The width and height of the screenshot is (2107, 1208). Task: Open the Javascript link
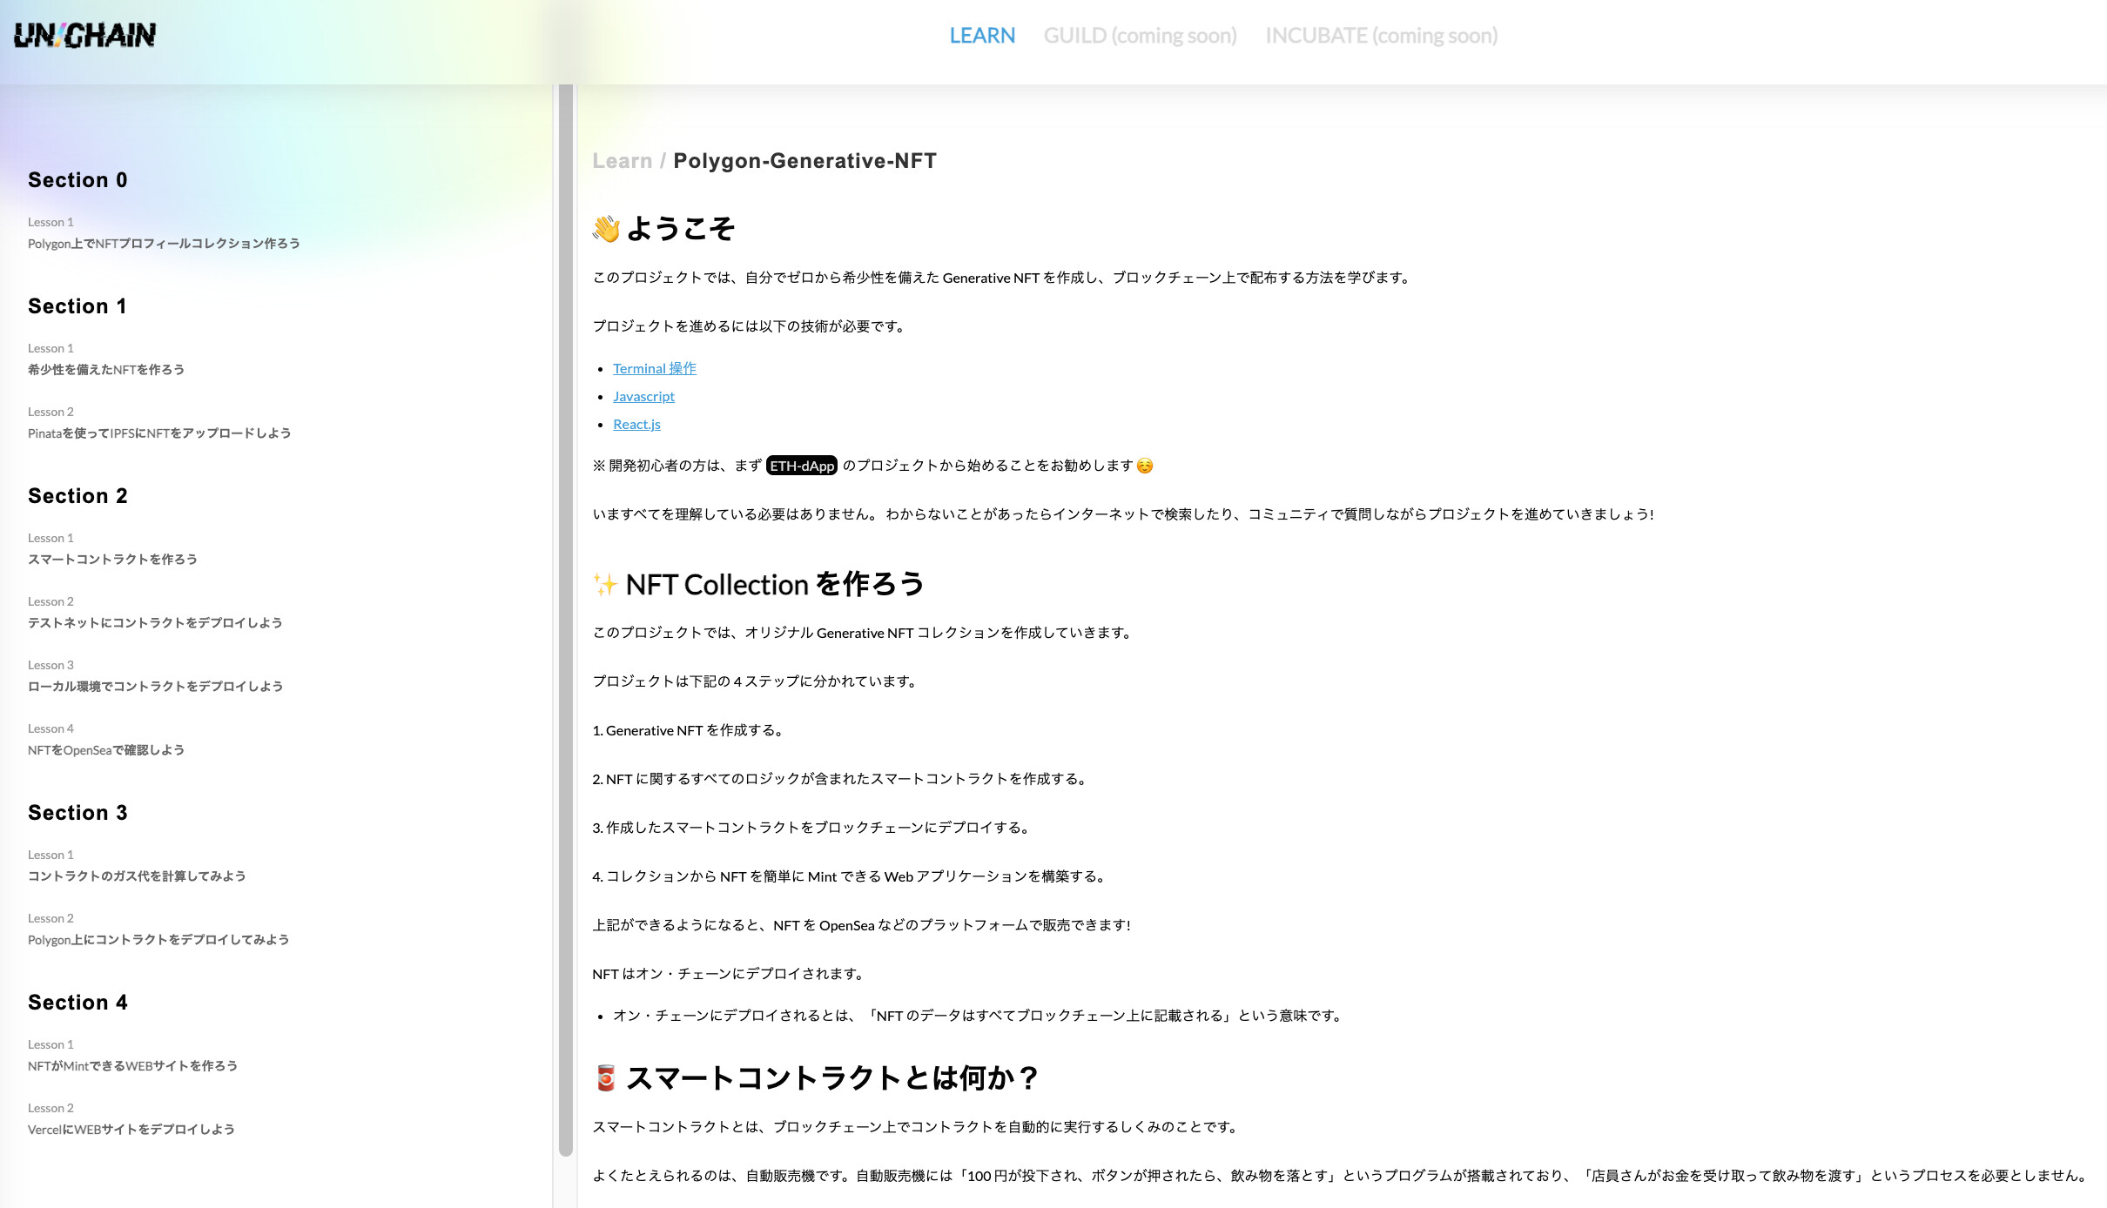(643, 396)
